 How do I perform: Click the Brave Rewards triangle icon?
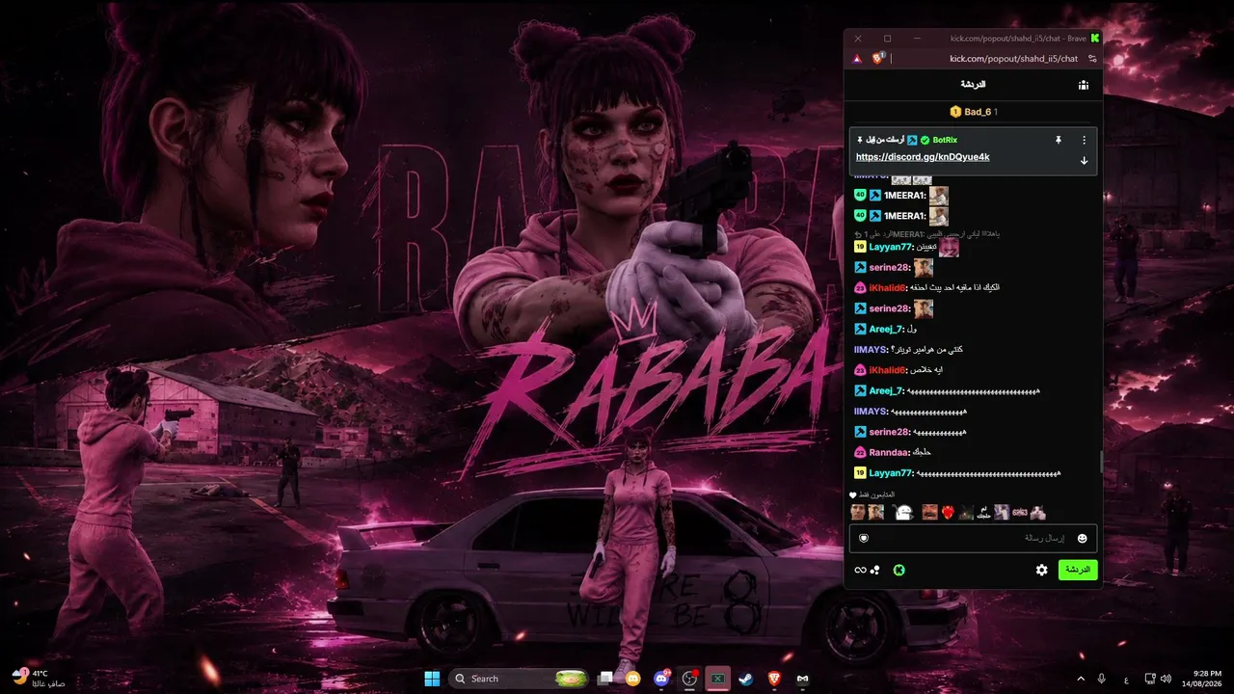tap(857, 58)
